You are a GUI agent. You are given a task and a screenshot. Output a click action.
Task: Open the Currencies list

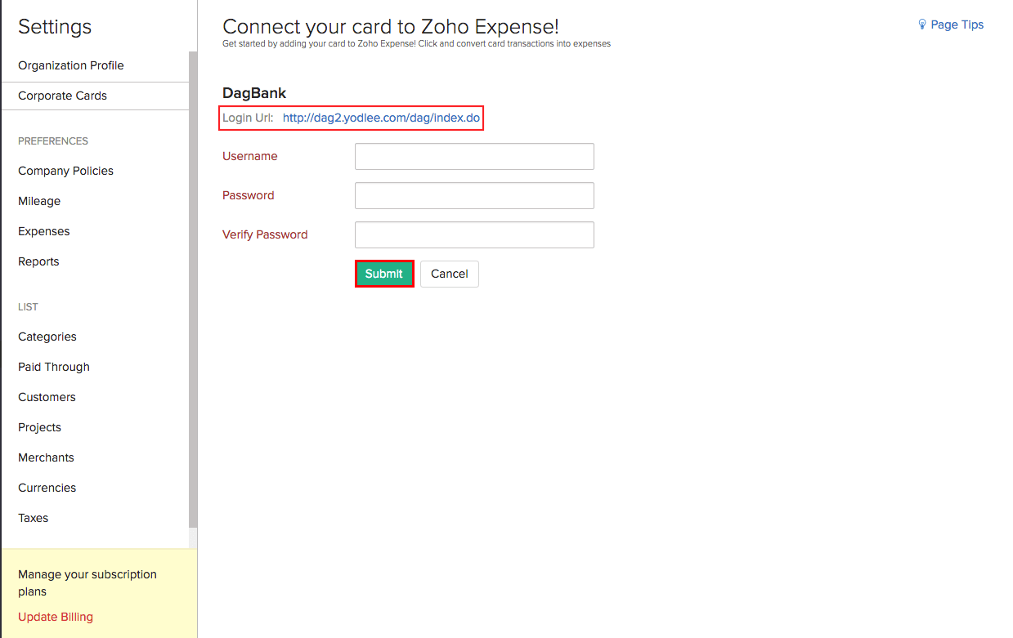(47, 488)
